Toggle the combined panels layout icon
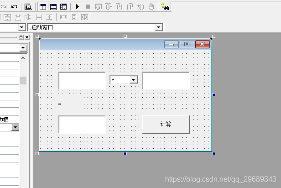Screen dimensions: 281x188 tap(63, 7)
